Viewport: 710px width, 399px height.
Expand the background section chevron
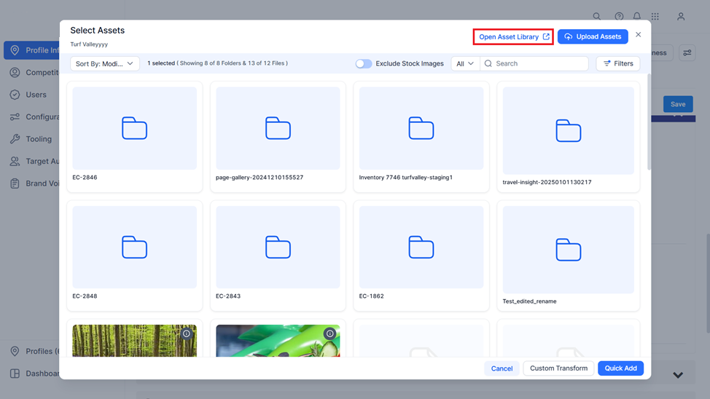(678, 375)
